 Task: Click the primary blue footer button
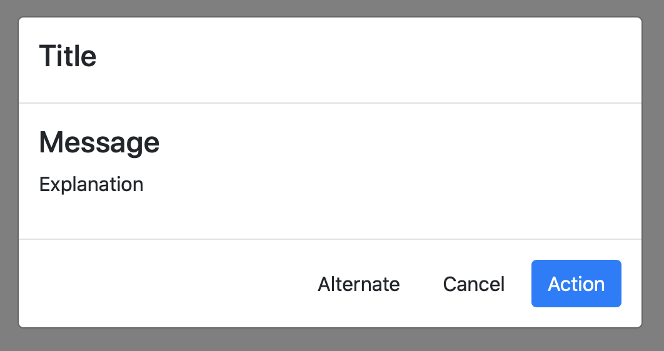(576, 284)
